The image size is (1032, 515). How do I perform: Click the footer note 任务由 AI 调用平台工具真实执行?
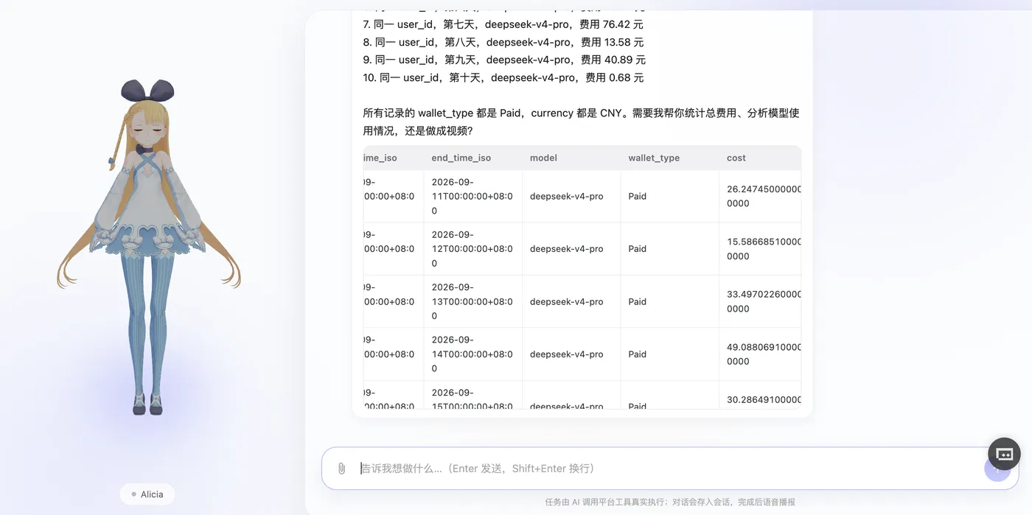[670, 502]
